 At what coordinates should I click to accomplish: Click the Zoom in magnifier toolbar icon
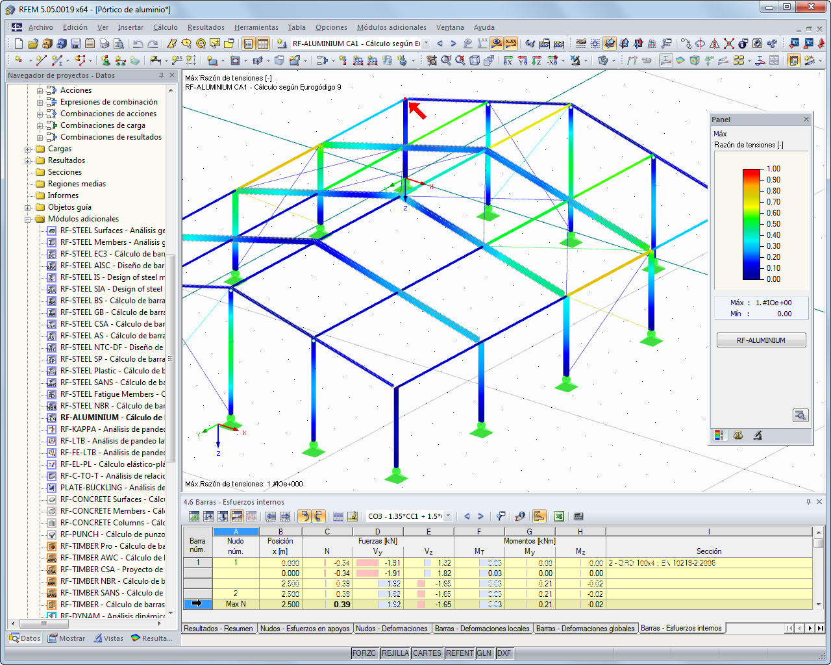446,60
